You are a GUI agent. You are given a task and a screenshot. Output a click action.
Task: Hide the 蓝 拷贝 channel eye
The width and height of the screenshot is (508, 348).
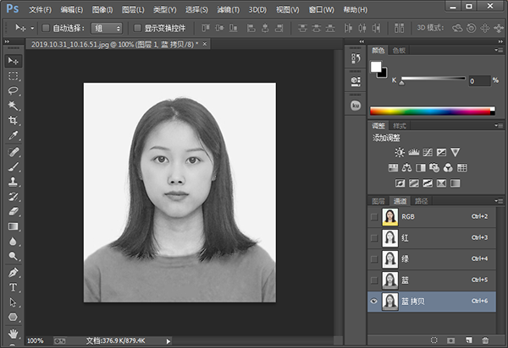tap(374, 302)
